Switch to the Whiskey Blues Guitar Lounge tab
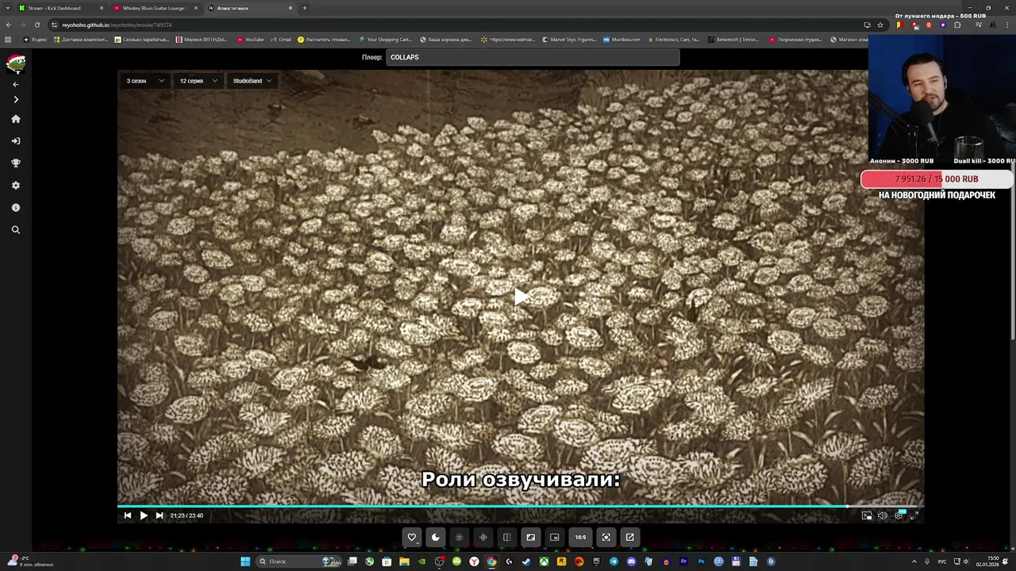The height and width of the screenshot is (571, 1016). point(155,8)
